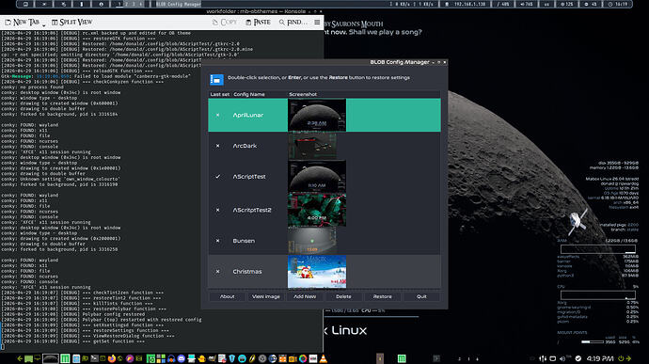This screenshot has height=364, width=649.
Task: Click the Add New button
Action: [x=305, y=296]
